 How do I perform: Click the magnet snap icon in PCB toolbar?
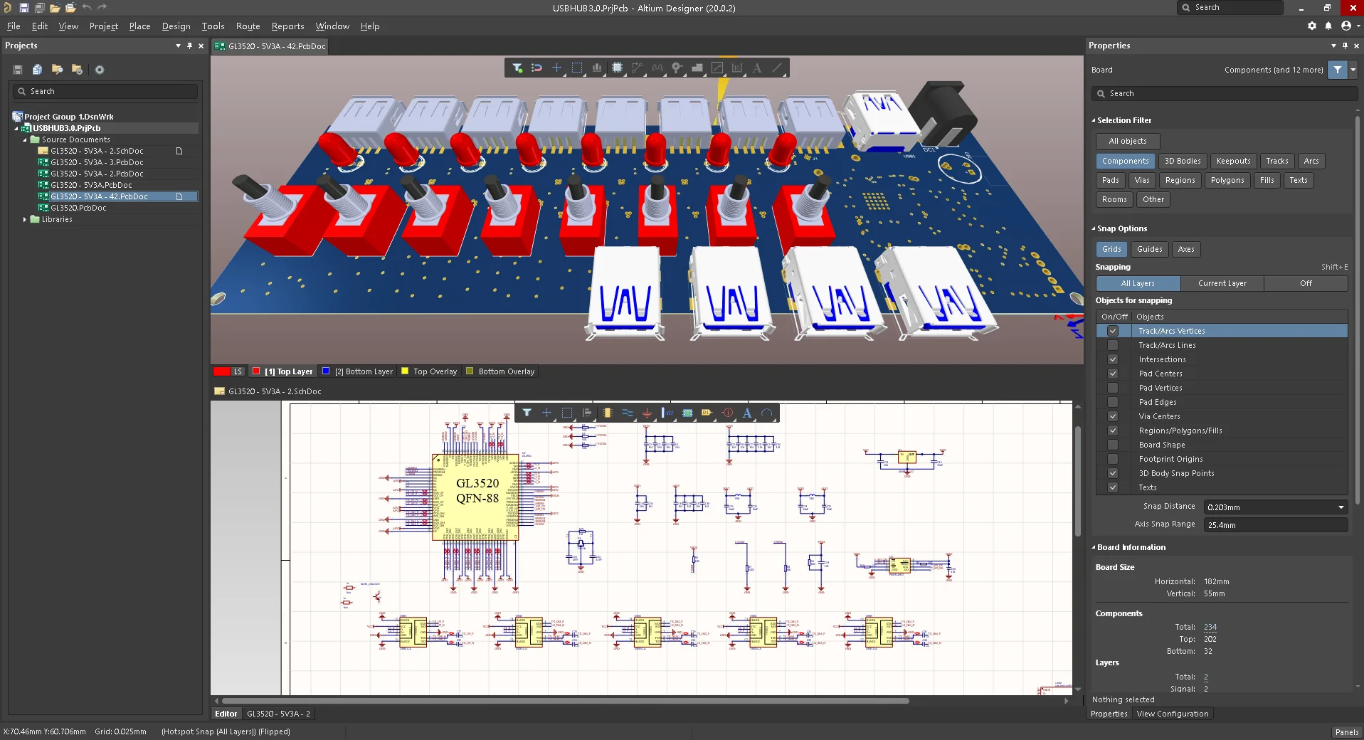537,68
